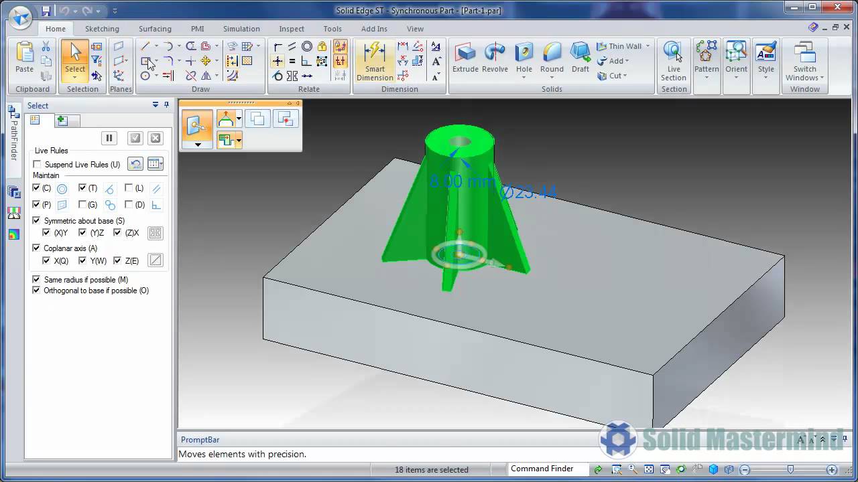Viewport: 858px width, 482px height.
Task: Switch to the Inspect tab
Action: coord(292,29)
